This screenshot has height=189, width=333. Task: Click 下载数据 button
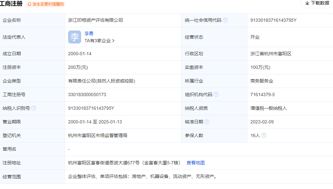(317, 3)
